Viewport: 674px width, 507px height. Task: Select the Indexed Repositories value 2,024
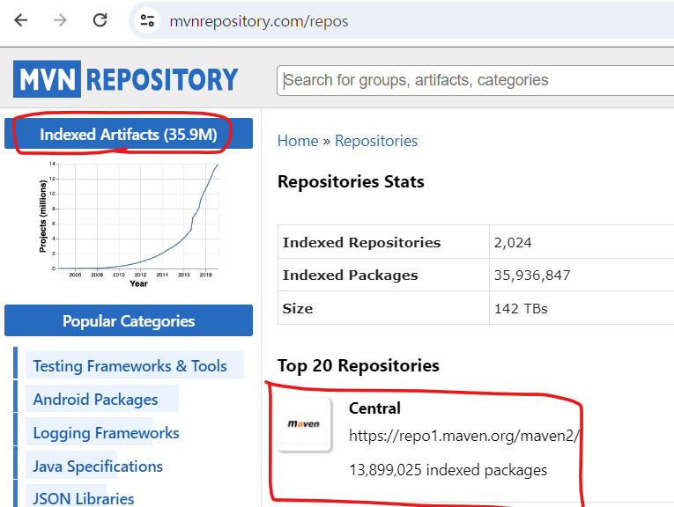[x=513, y=243]
